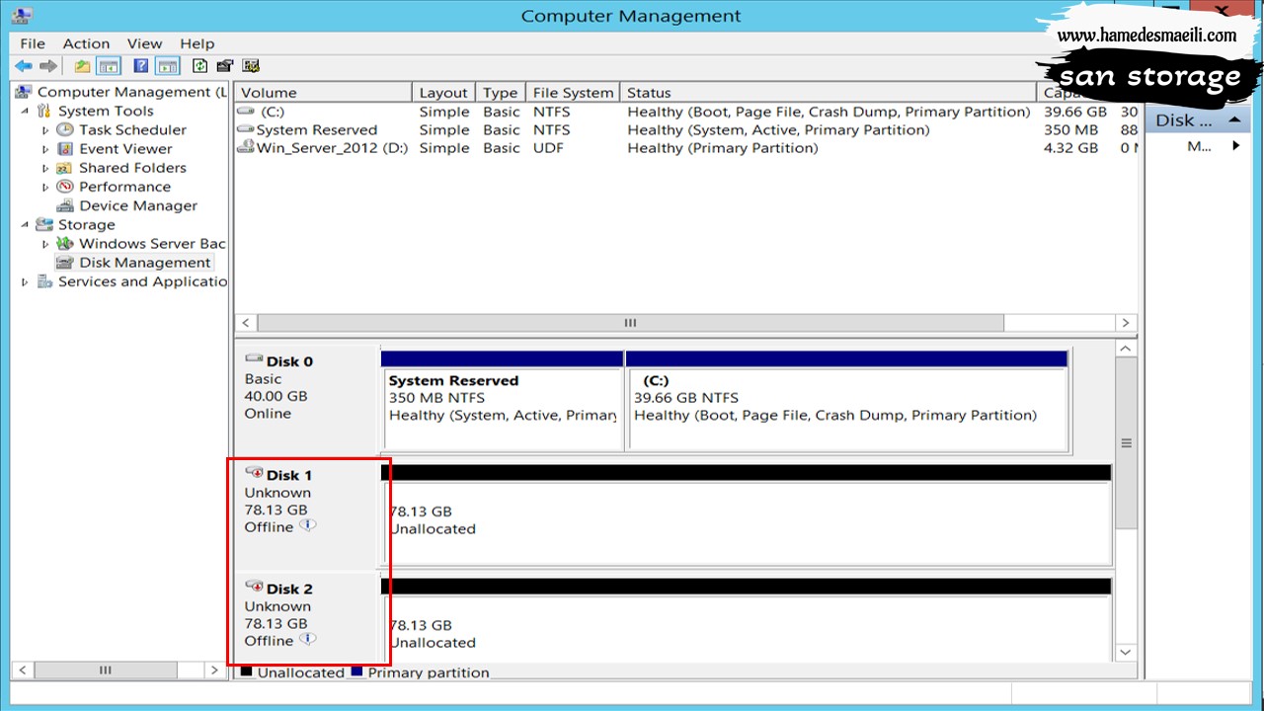Image resolution: width=1264 pixels, height=711 pixels.
Task: Open the File menu
Action: [33, 43]
